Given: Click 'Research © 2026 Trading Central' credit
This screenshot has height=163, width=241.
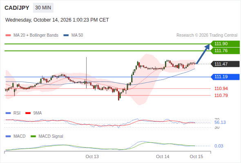Looking at the screenshot, I should pyautogui.click(x=207, y=35).
